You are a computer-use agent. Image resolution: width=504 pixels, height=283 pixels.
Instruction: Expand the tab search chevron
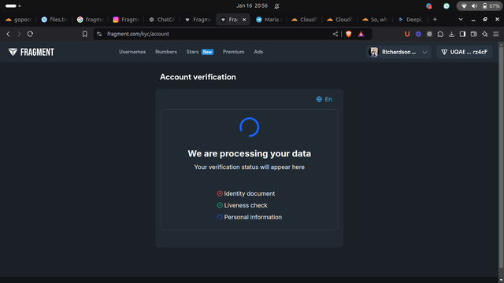[x=461, y=20]
